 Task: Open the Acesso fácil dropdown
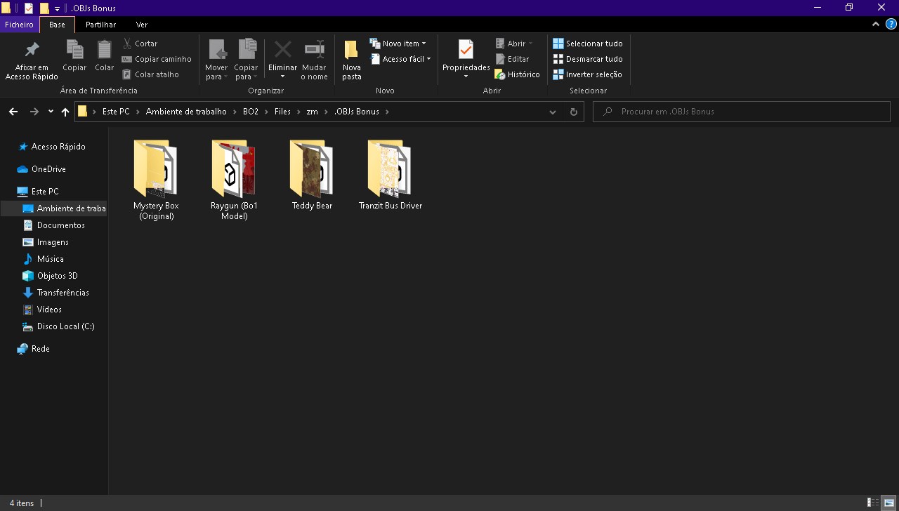(x=400, y=59)
